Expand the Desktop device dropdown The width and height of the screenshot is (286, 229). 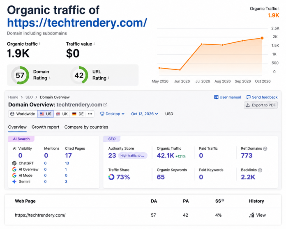[112, 114]
